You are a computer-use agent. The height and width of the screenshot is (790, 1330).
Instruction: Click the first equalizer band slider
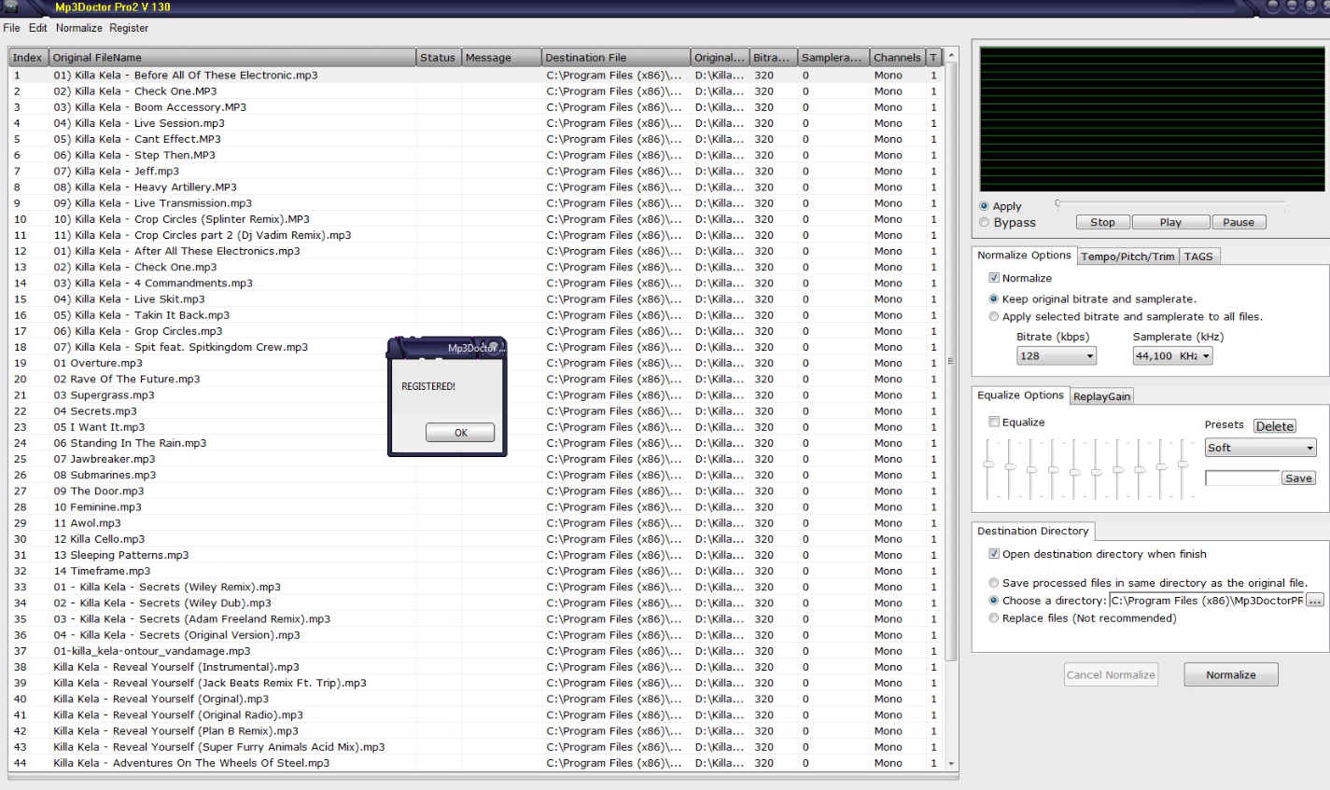(x=988, y=464)
